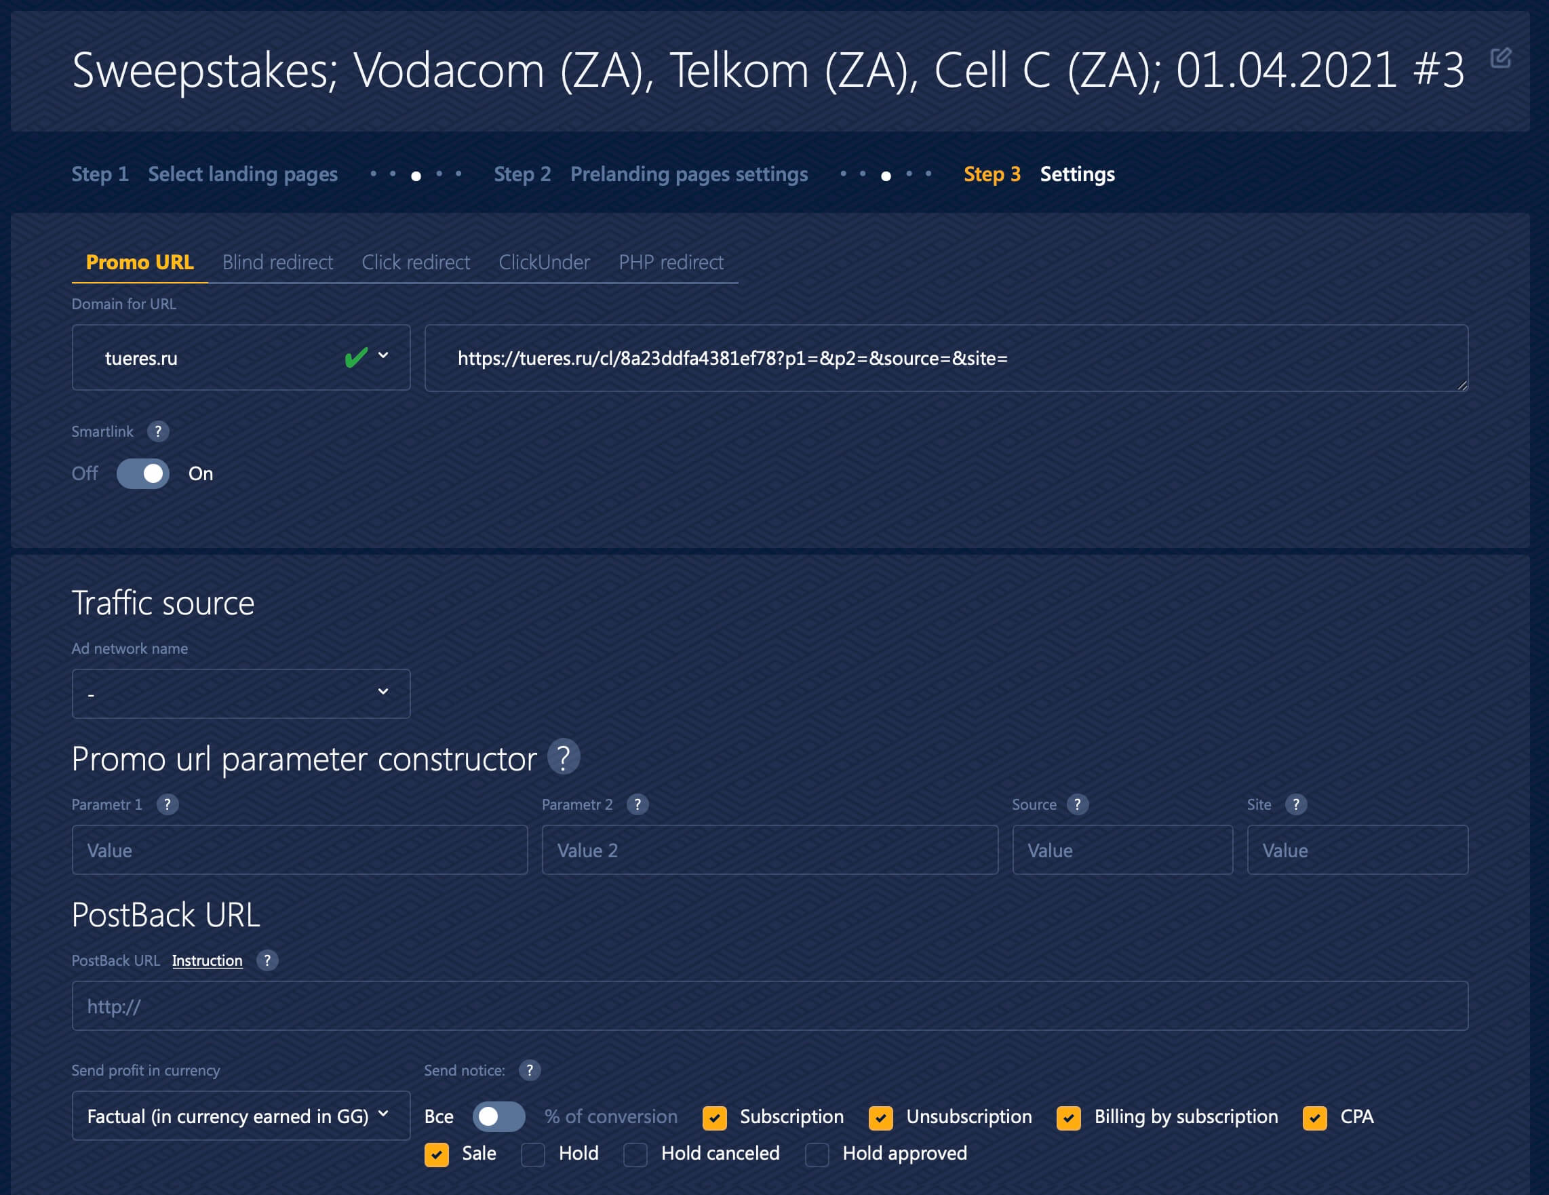Click the Site field help icon
Image resolution: width=1549 pixels, height=1195 pixels.
pyautogui.click(x=1295, y=804)
